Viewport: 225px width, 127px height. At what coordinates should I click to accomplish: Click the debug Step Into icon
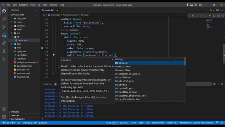click(201, 16)
